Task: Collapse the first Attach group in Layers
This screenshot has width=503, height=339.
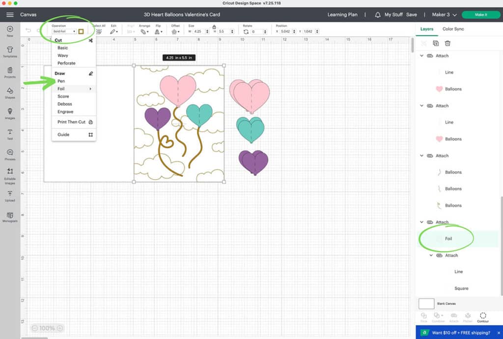Action: (421, 55)
